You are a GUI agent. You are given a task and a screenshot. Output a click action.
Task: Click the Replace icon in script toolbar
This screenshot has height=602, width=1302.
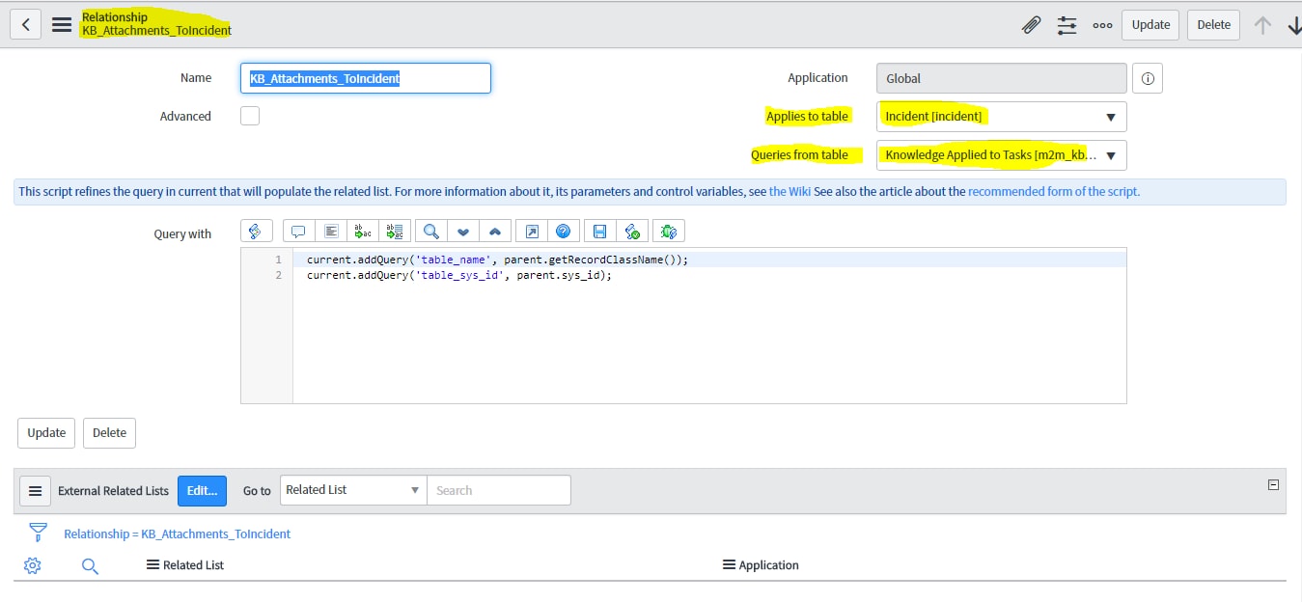pyautogui.click(x=364, y=232)
